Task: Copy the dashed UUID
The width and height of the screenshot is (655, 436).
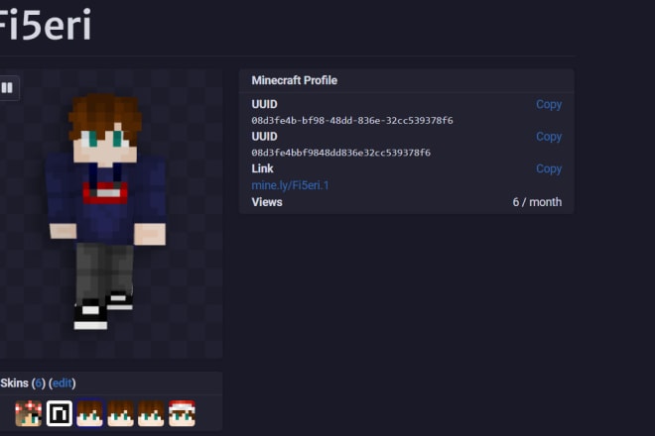Action: (x=549, y=104)
